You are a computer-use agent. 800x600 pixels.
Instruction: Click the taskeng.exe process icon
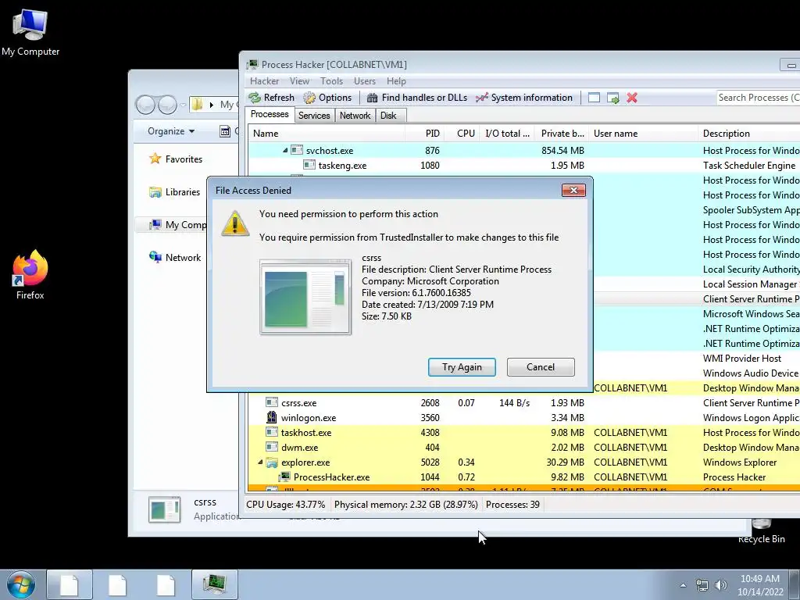point(309,165)
